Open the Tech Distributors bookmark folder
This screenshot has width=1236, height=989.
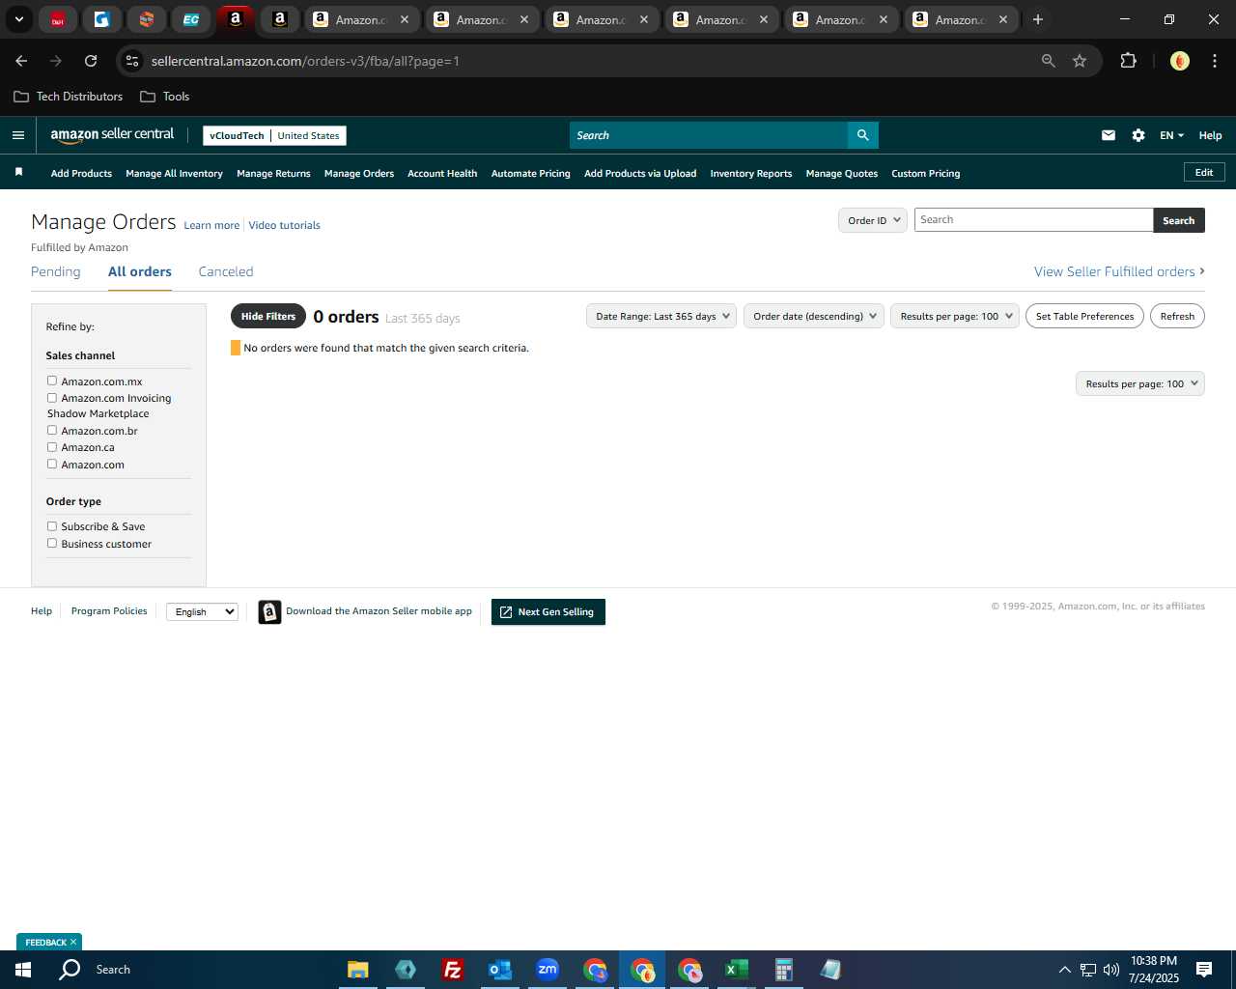[x=69, y=97]
